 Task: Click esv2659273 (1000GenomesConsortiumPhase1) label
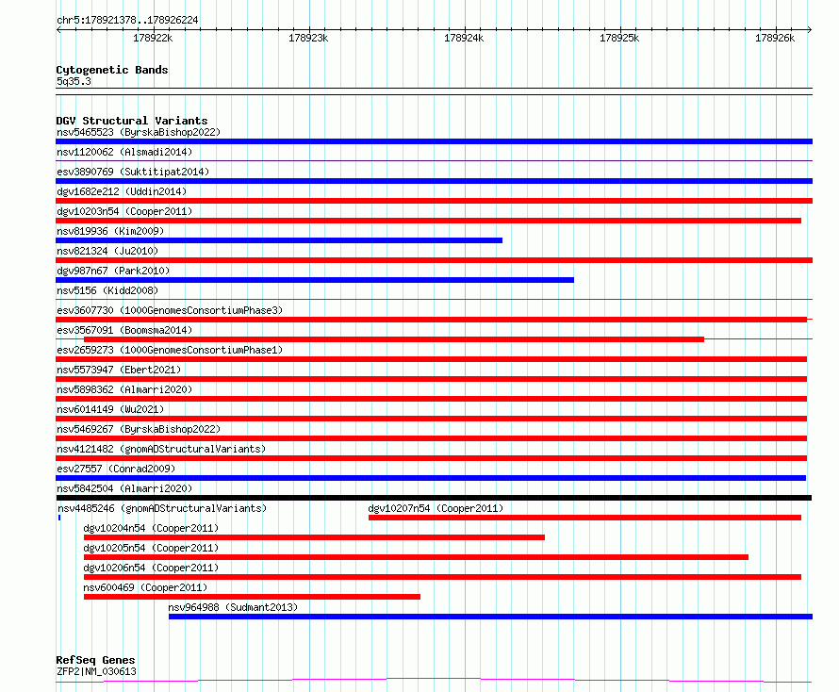tap(170, 350)
